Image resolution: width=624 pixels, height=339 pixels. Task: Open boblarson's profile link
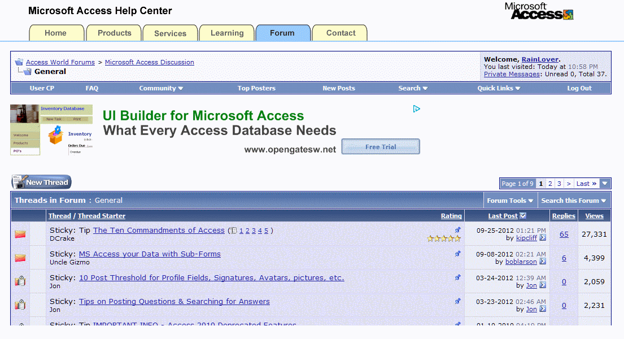tap(521, 262)
